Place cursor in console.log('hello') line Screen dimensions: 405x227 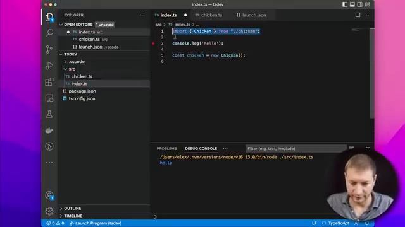point(197,44)
